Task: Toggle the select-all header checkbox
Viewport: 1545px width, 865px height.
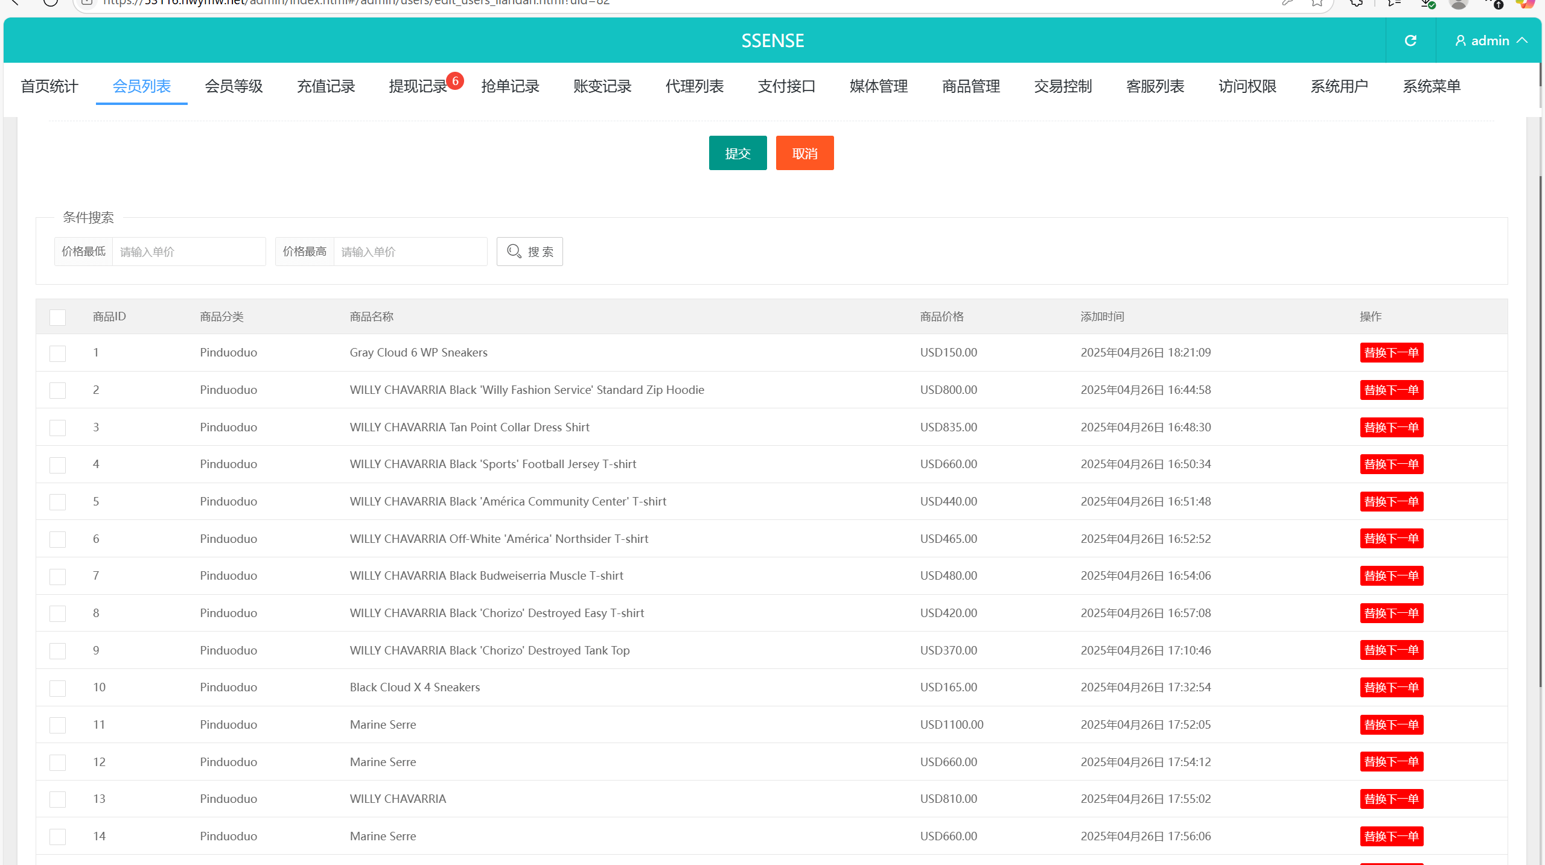Action: pos(57,317)
